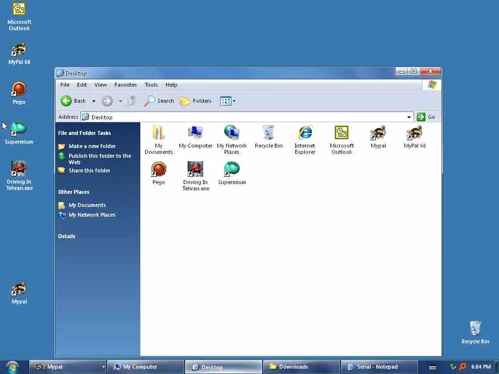Open My Network Places under Other Places
Screen dimensions: 499x374
point(92,215)
